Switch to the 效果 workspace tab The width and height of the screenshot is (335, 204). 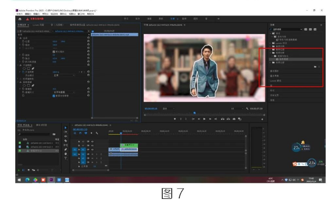coord(172,18)
